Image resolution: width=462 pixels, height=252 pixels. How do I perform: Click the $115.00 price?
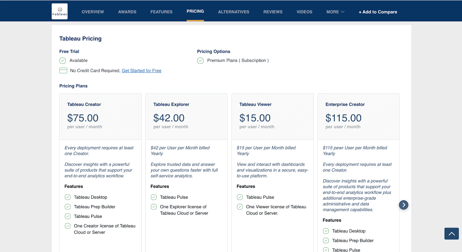[343, 118]
